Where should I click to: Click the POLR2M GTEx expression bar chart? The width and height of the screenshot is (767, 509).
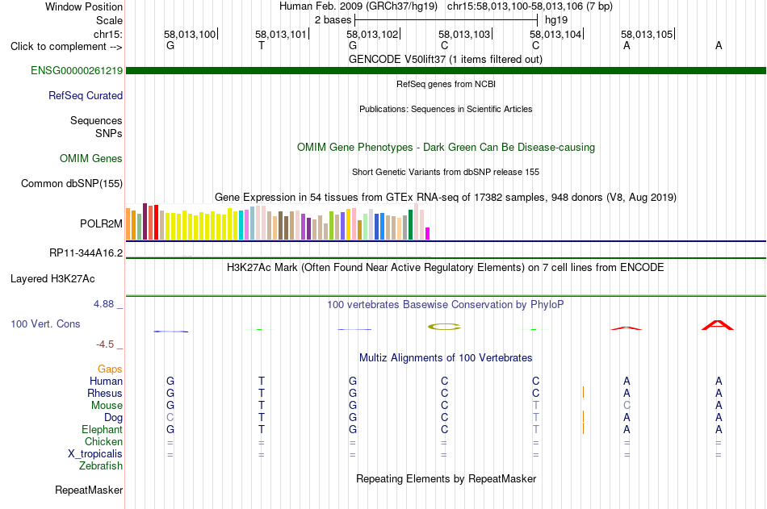pos(278,222)
